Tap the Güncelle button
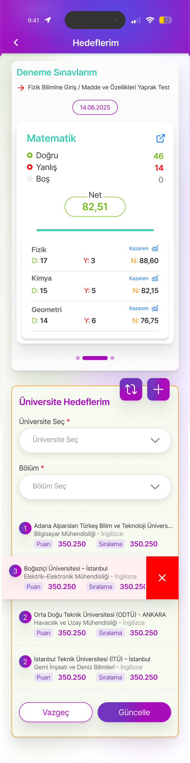190x763 pixels. [x=134, y=712]
